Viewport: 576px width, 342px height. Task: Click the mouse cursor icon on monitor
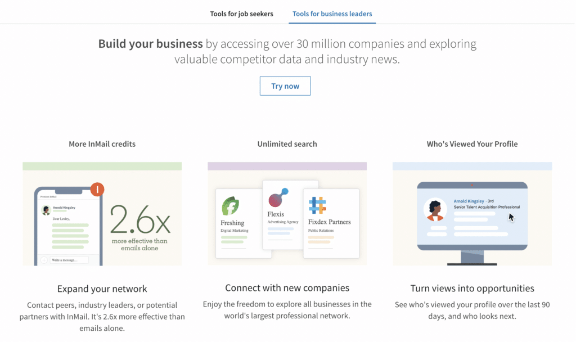coord(511,217)
